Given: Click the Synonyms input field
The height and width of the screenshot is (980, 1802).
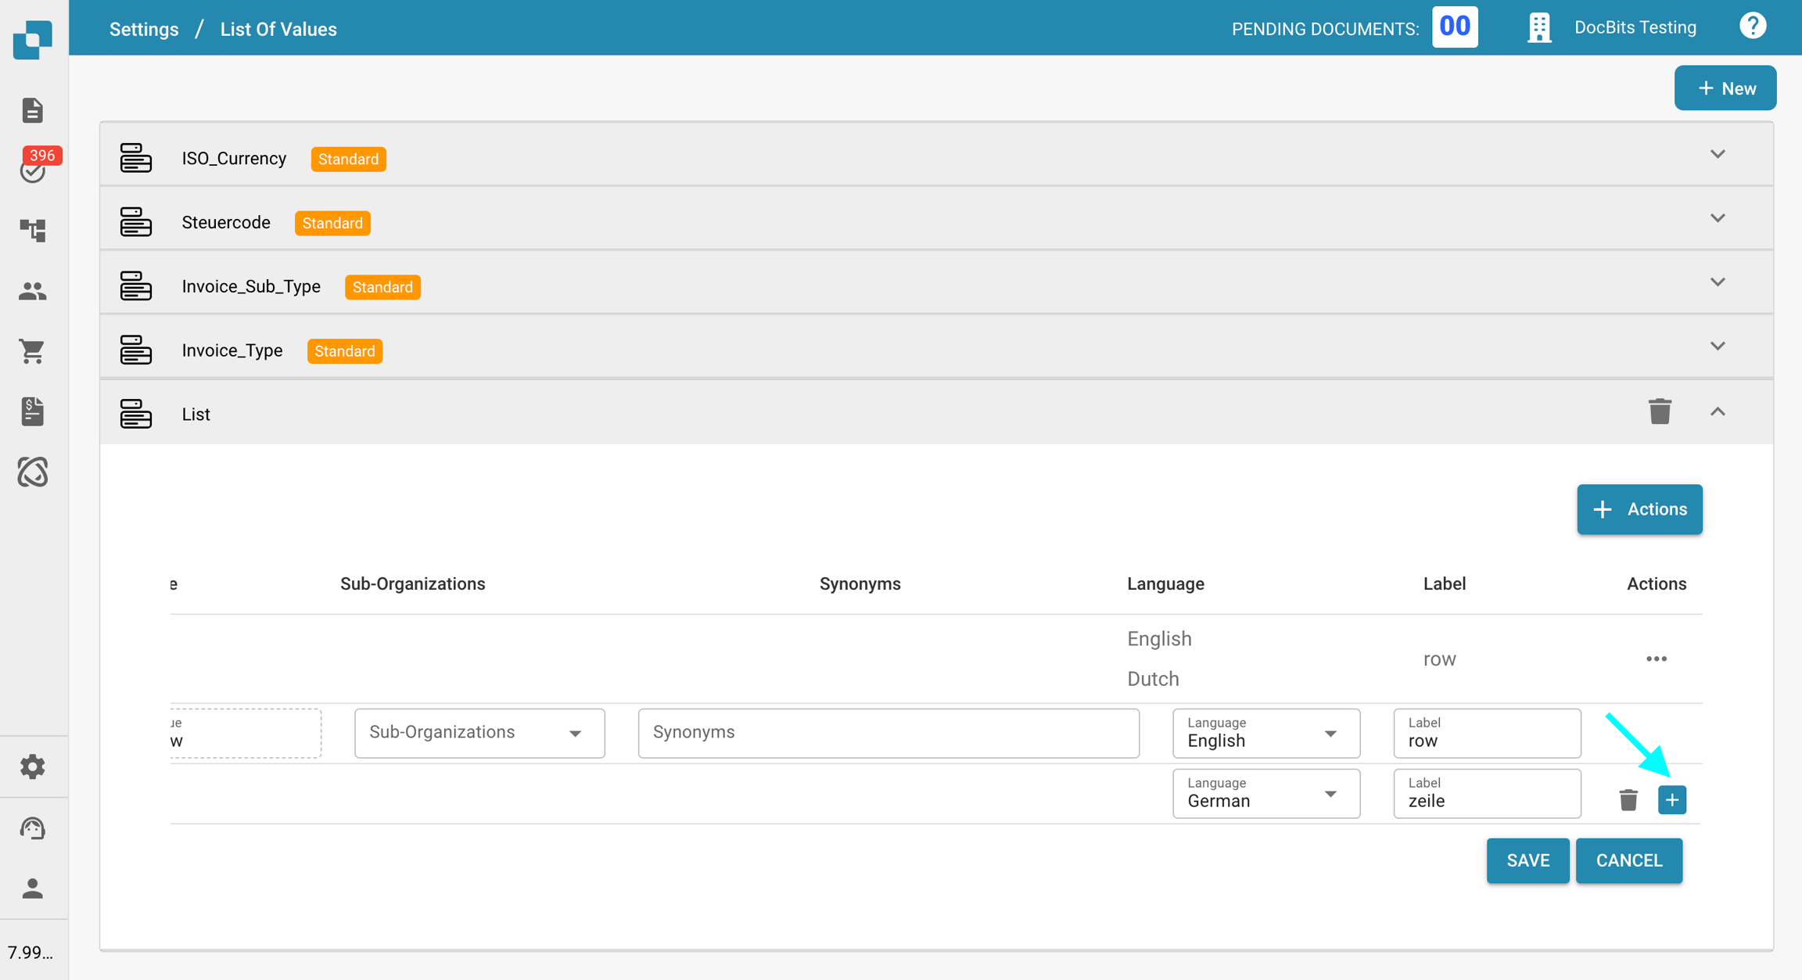Looking at the screenshot, I should pos(888,733).
